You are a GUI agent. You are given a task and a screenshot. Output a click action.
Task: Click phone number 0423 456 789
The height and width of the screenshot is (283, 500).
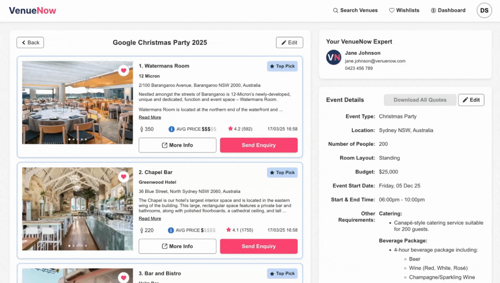tap(359, 68)
